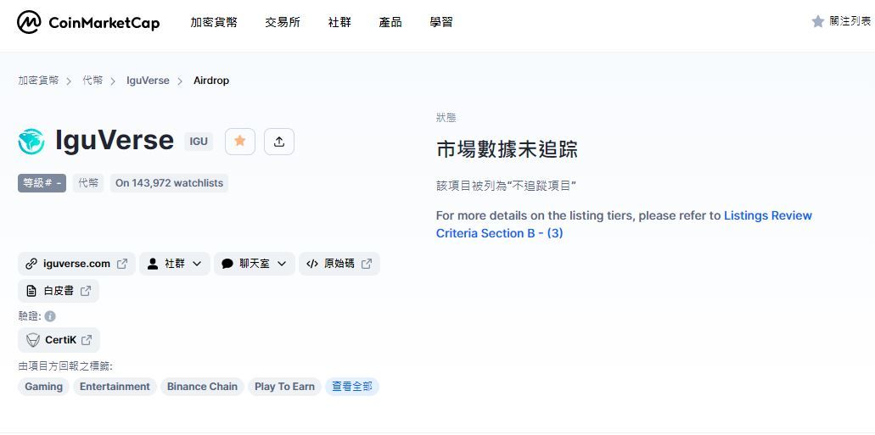Select the Play To Earn tag
The width and height of the screenshot is (875, 435).
coord(284,387)
